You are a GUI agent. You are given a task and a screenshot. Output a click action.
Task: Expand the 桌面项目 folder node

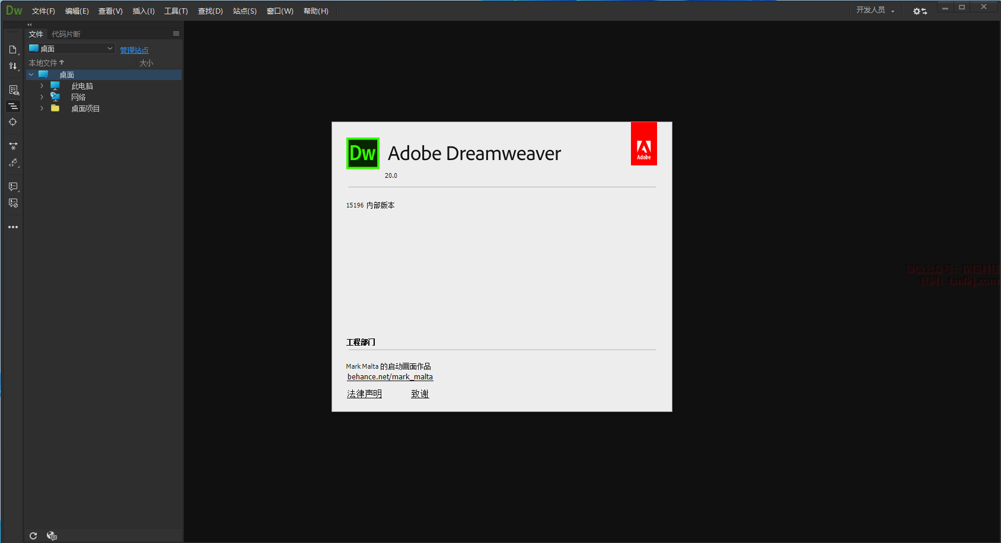[x=42, y=108]
